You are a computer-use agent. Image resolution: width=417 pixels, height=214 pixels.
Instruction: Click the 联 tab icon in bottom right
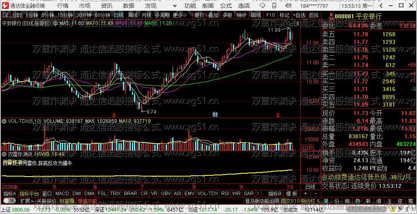368,201
